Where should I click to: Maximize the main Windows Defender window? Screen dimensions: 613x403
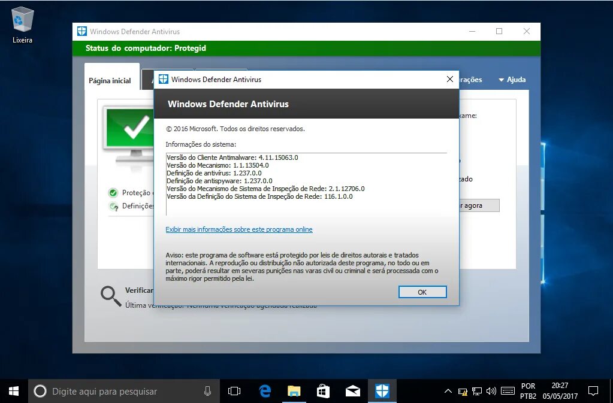499,31
